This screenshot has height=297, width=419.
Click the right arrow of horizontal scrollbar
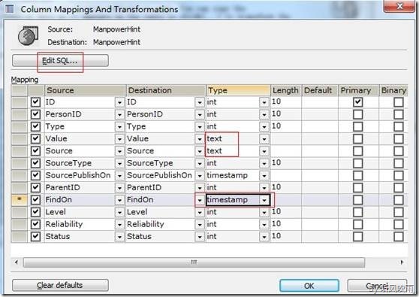pyautogui.click(x=402, y=262)
